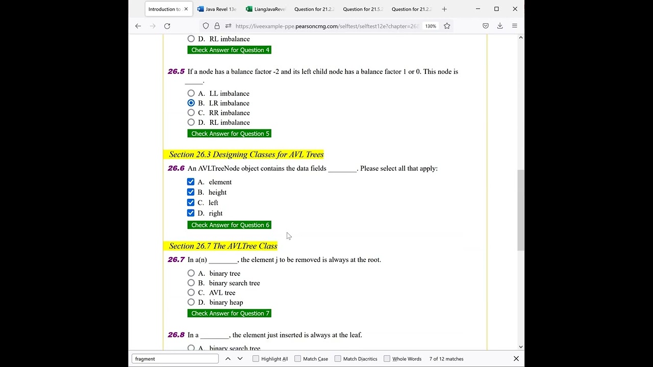Enable Match Case in find bar
The height and width of the screenshot is (367, 653).
(x=297, y=359)
